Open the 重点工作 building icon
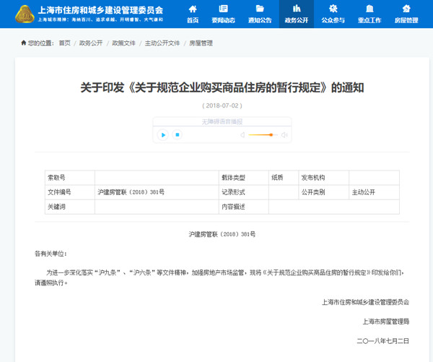The width and height of the screenshot is (433, 362). click(x=369, y=9)
